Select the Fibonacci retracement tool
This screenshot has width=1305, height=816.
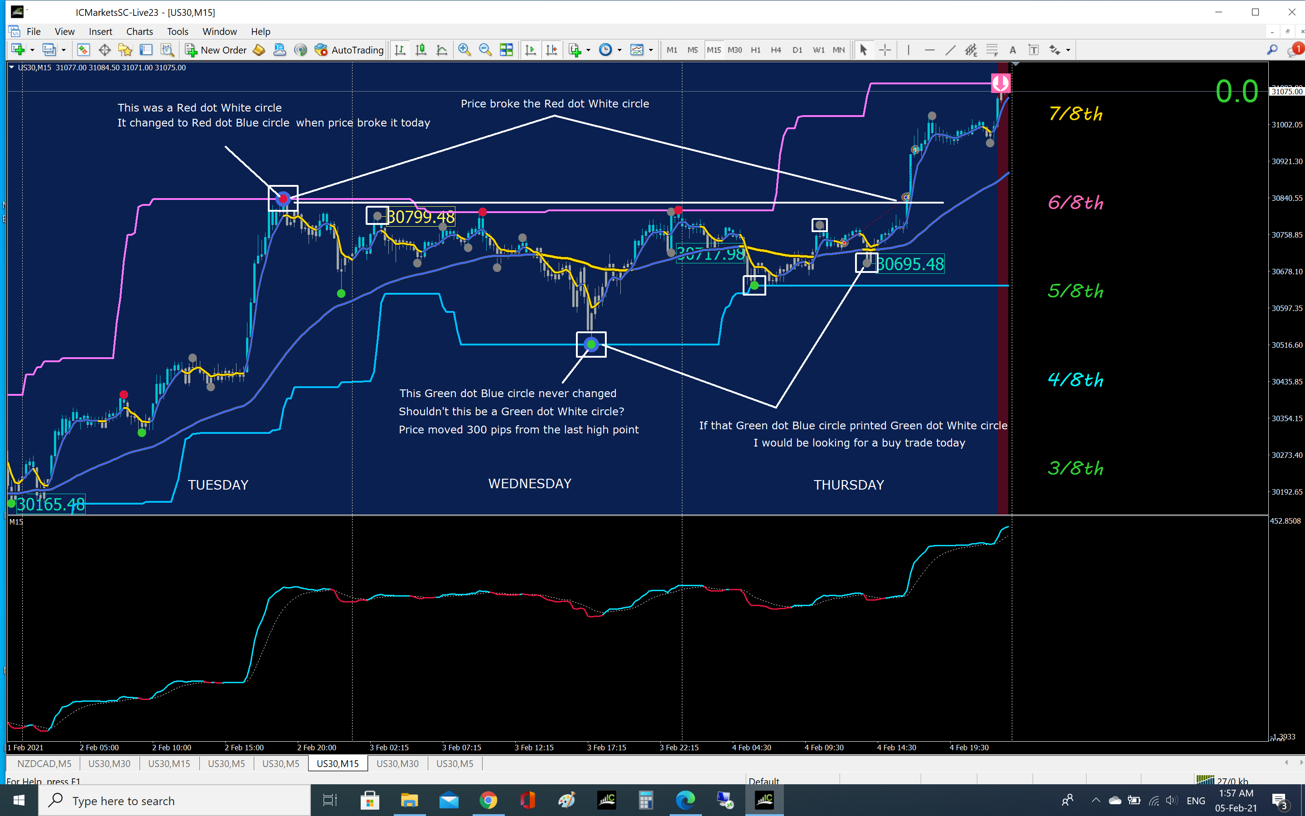pos(992,50)
